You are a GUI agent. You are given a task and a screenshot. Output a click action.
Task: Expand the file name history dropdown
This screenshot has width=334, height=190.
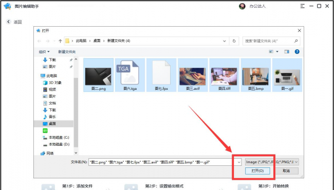[239, 162]
